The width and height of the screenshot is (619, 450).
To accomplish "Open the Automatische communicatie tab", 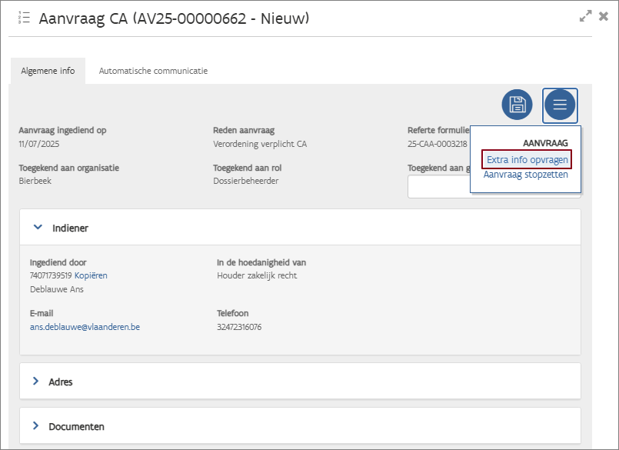I will tap(153, 71).
